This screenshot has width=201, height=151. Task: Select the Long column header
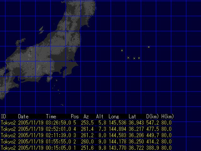(x=114, y=116)
